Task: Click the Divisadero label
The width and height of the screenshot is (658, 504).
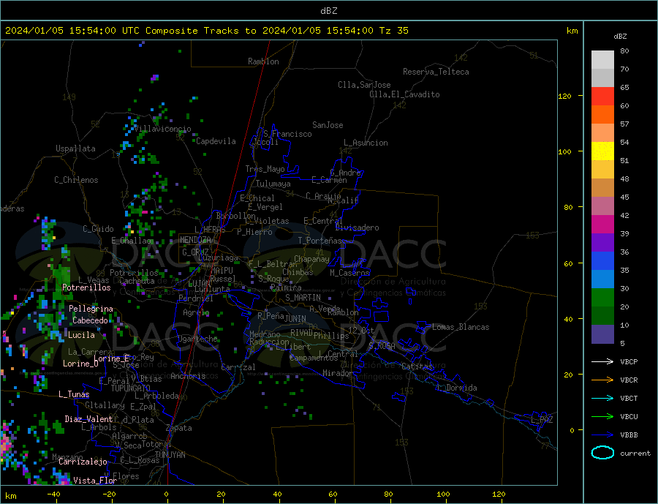Action: [357, 227]
